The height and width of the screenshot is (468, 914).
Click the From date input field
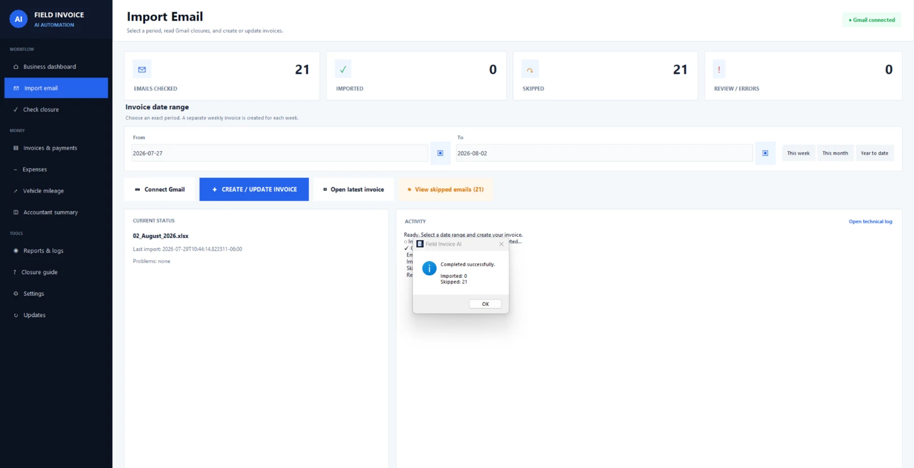(x=280, y=153)
